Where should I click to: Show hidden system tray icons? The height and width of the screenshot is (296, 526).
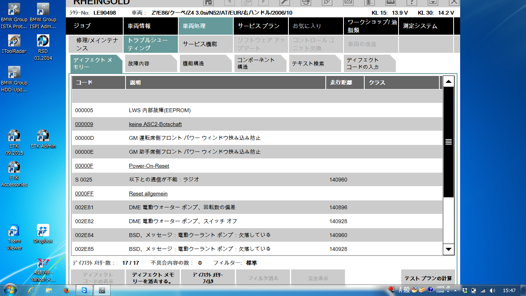456,290
